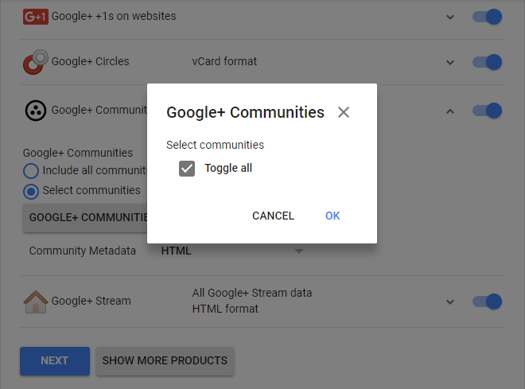This screenshot has height=389, width=525.
Task: Click the All Google+ Stream data text
Action: [x=252, y=293]
